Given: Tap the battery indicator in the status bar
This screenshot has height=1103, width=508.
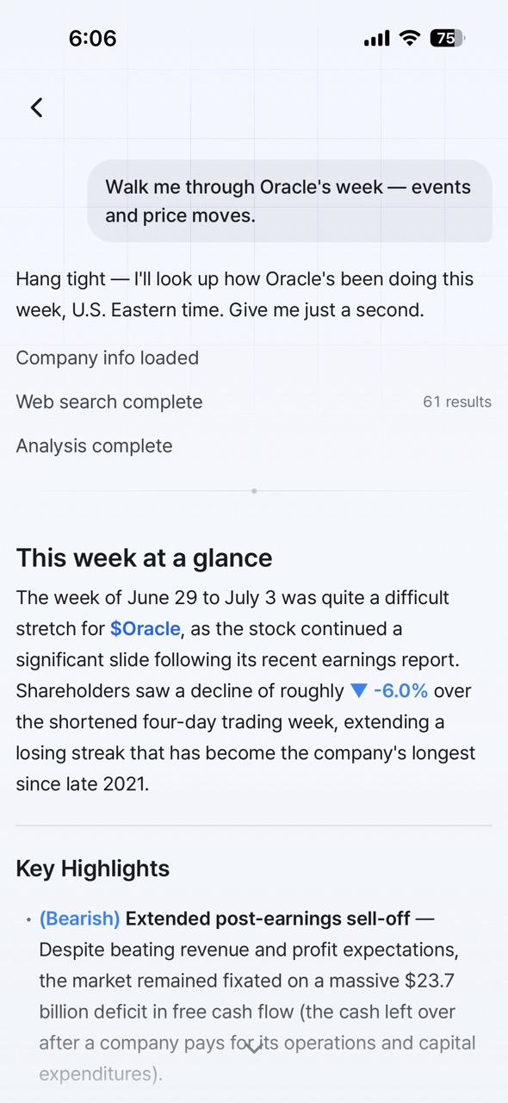Looking at the screenshot, I should (447, 38).
